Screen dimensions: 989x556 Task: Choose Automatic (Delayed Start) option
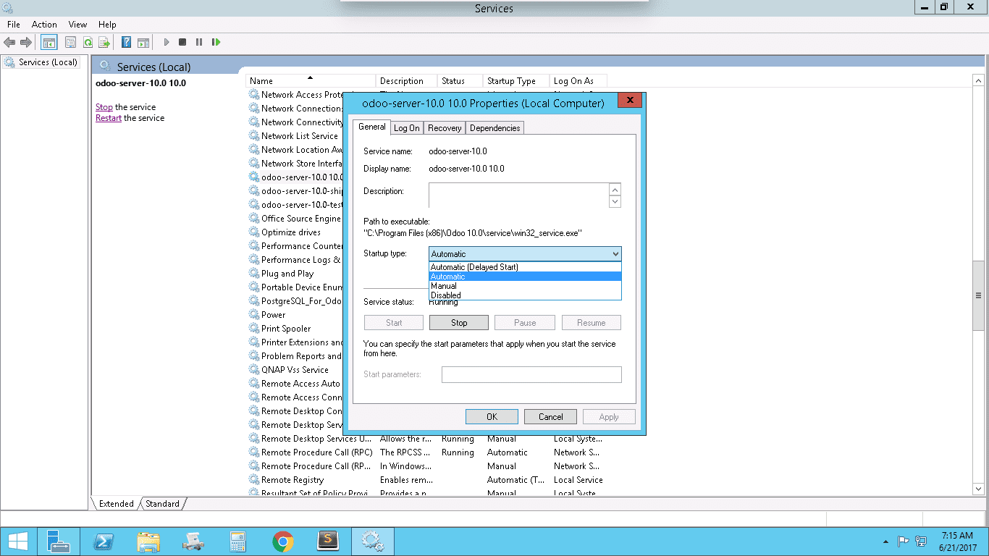coord(526,267)
